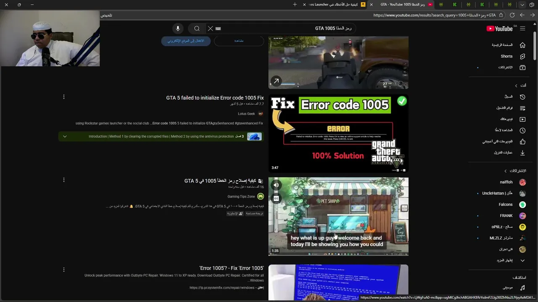Image resolution: width=538 pixels, height=302 pixels.
Task: Toggle captions on the pet shop preview video
Action: tap(276, 198)
